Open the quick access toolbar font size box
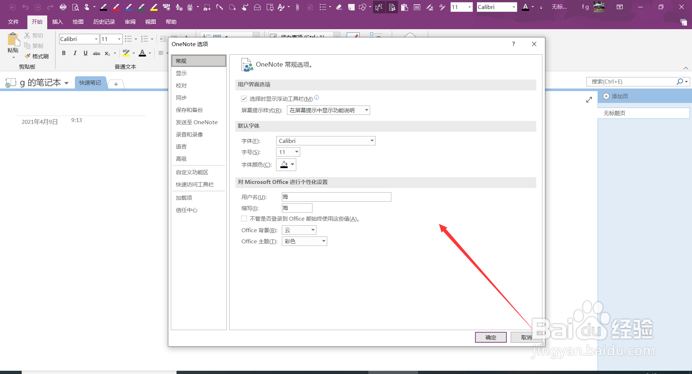The image size is (692, 374). [x=462, y=7]
